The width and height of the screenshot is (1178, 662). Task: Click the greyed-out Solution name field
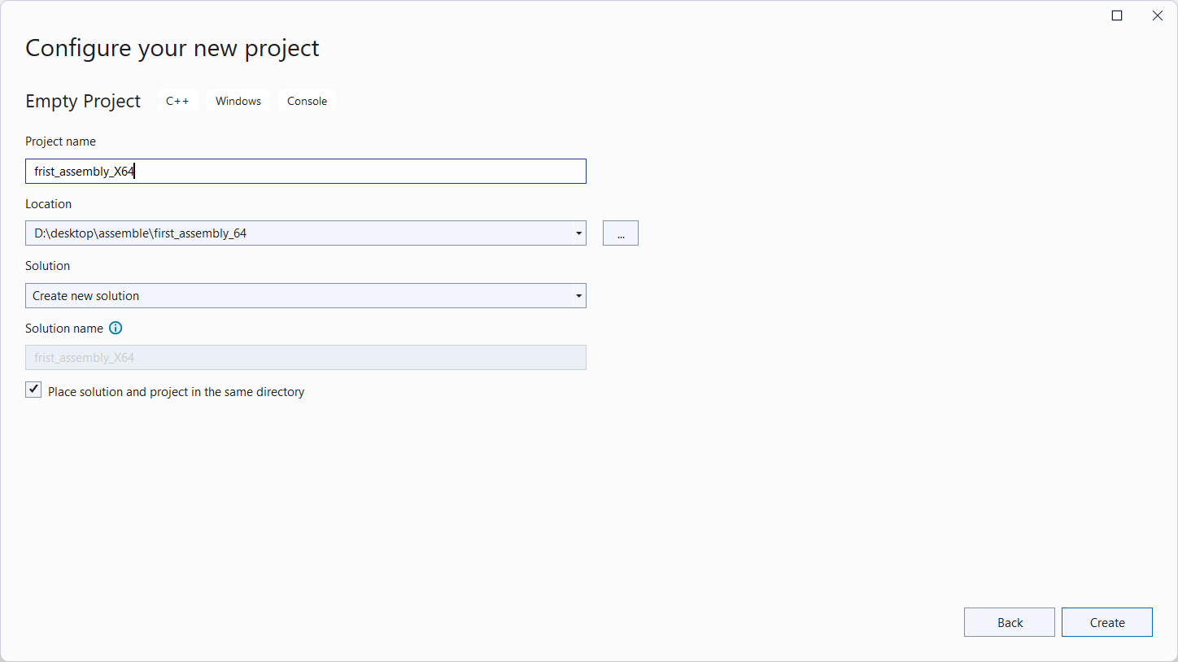coord(305,358)
